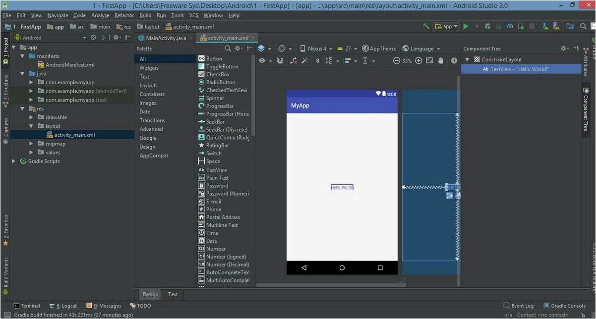Open the TODO tool window
Viewport: 596px width, 319px height.
140,306
